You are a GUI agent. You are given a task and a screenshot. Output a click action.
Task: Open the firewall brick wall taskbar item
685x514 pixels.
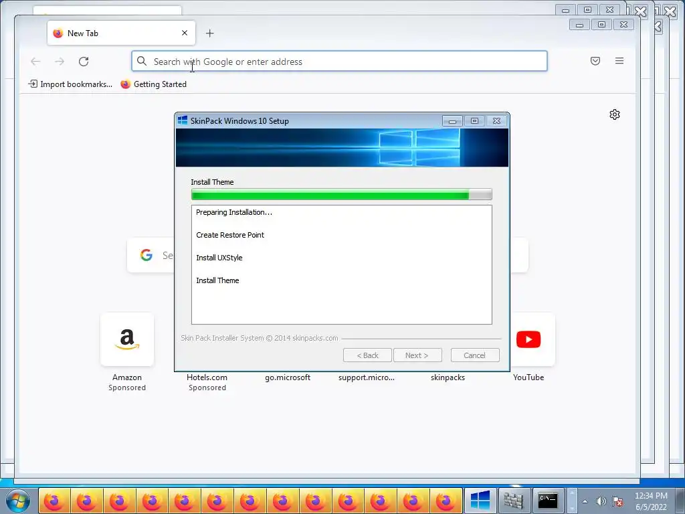point(514,501)
